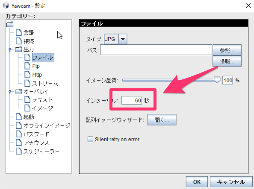Confirm settings with the OK button
This screenshot has width=254, height=189.
tap(197, 182)
